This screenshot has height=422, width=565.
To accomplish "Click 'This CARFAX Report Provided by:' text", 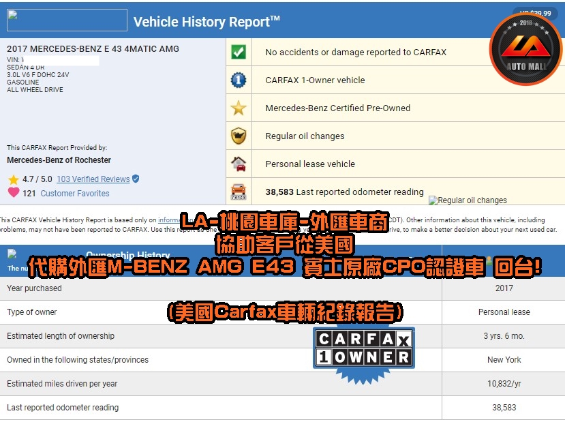I will [57, 148].
